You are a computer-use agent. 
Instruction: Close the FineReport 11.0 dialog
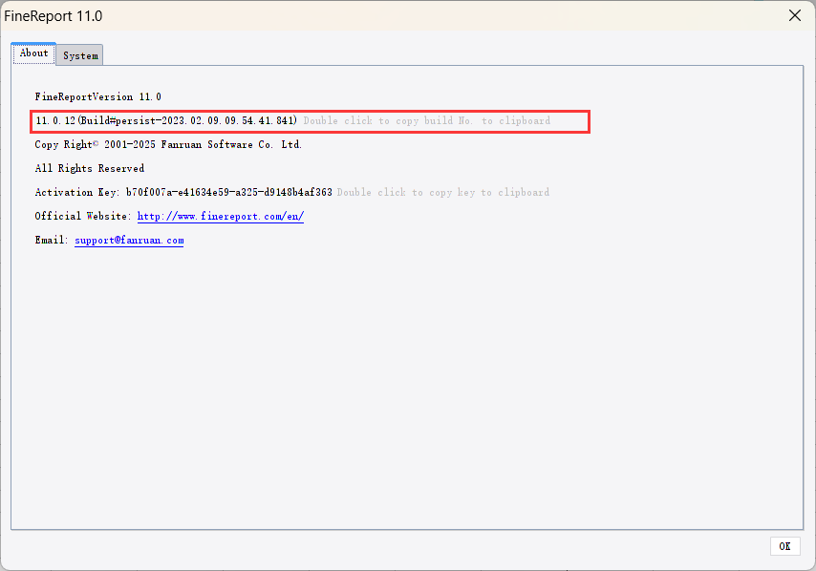(x=794, y=15)
